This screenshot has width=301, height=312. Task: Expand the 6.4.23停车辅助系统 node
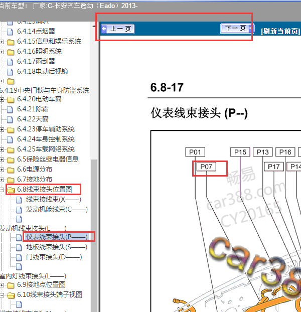pyautogui.click(x=2, y=130)
